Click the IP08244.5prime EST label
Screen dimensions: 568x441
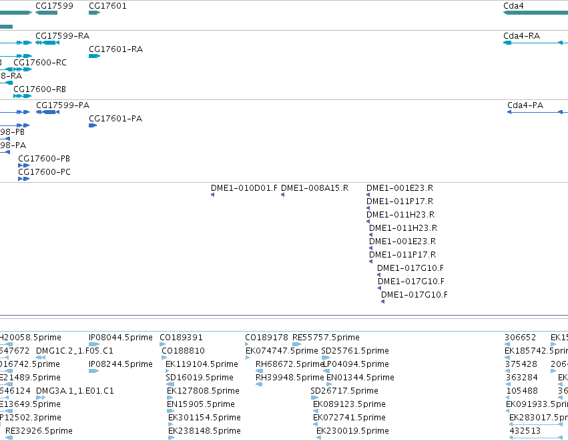tap(121, 364)
